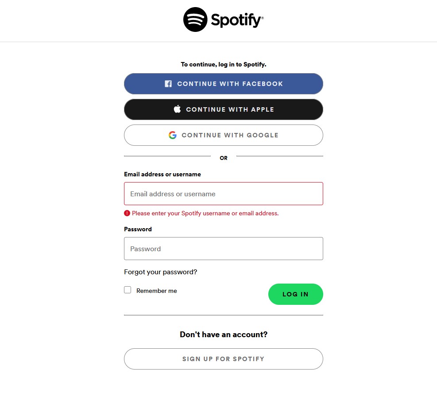Image resolution: width=437 pixels, height=397 pixels.
Task: Click the Facebook logo icon
Action: click(168, 84)
